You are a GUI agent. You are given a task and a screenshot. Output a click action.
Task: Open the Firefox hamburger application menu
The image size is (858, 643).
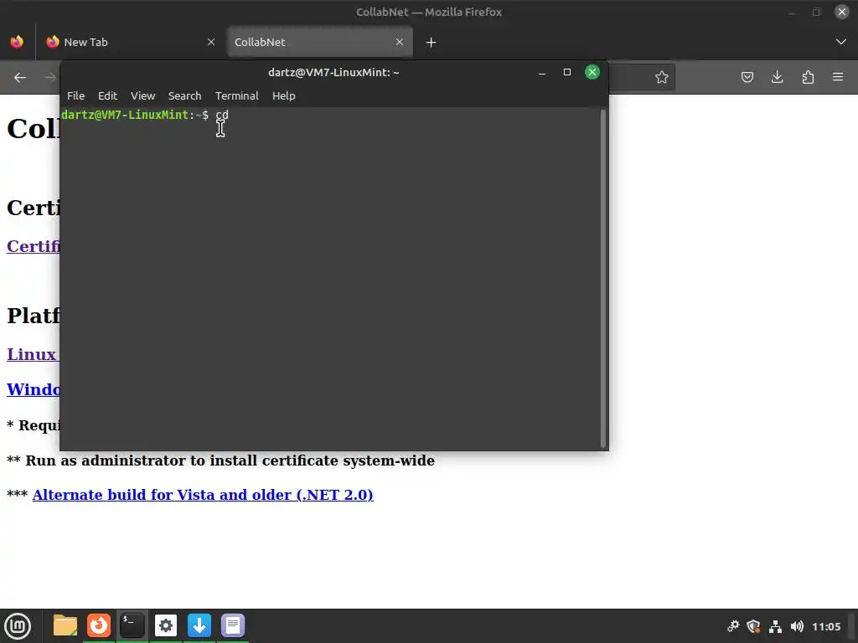tap(838, 77)
